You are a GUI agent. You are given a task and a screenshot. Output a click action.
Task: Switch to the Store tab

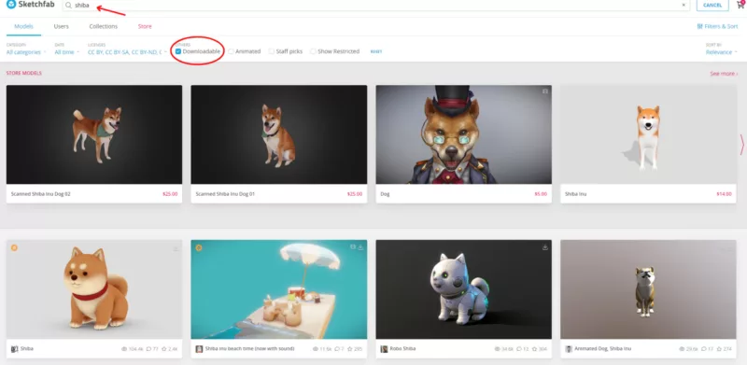145,26
